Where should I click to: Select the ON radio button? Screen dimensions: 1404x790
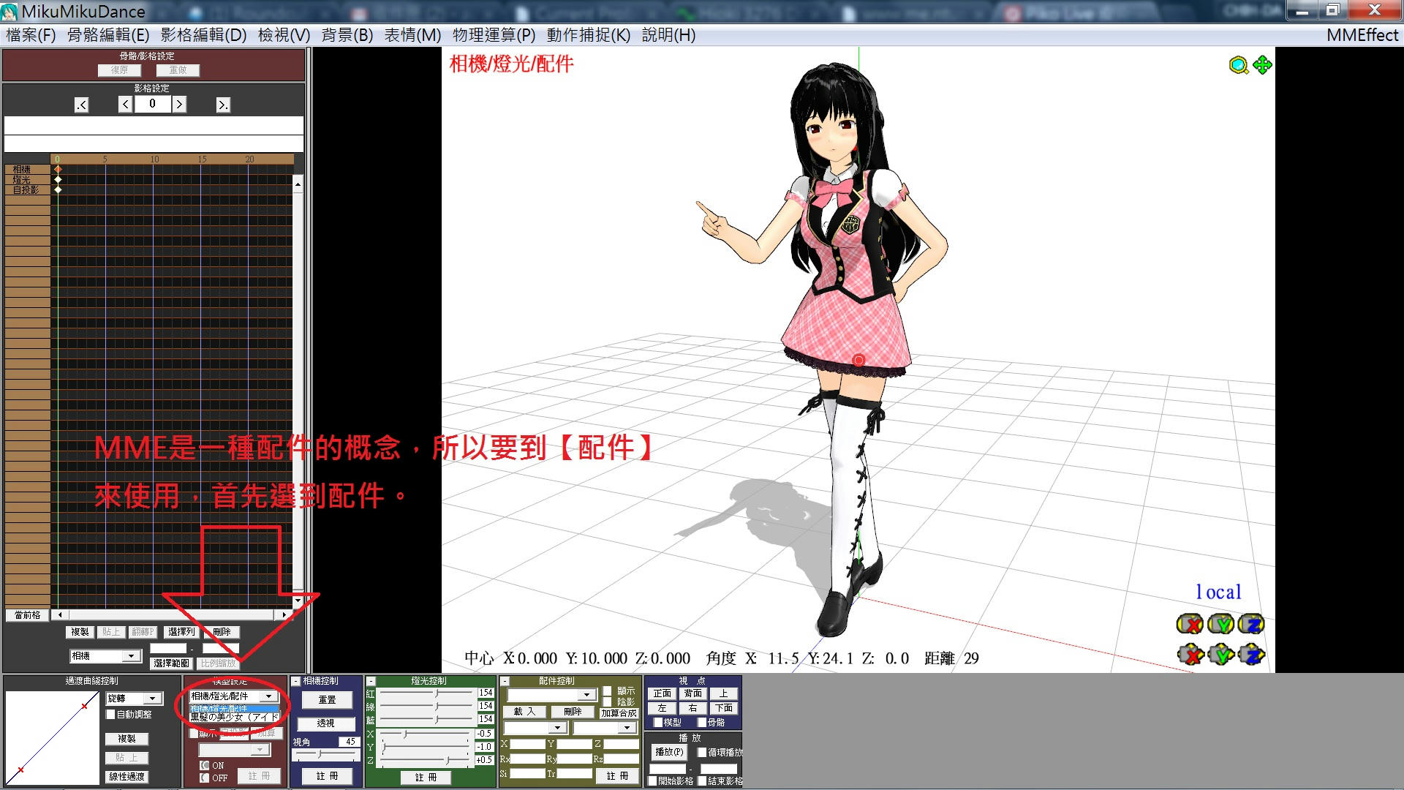point(205,766)
